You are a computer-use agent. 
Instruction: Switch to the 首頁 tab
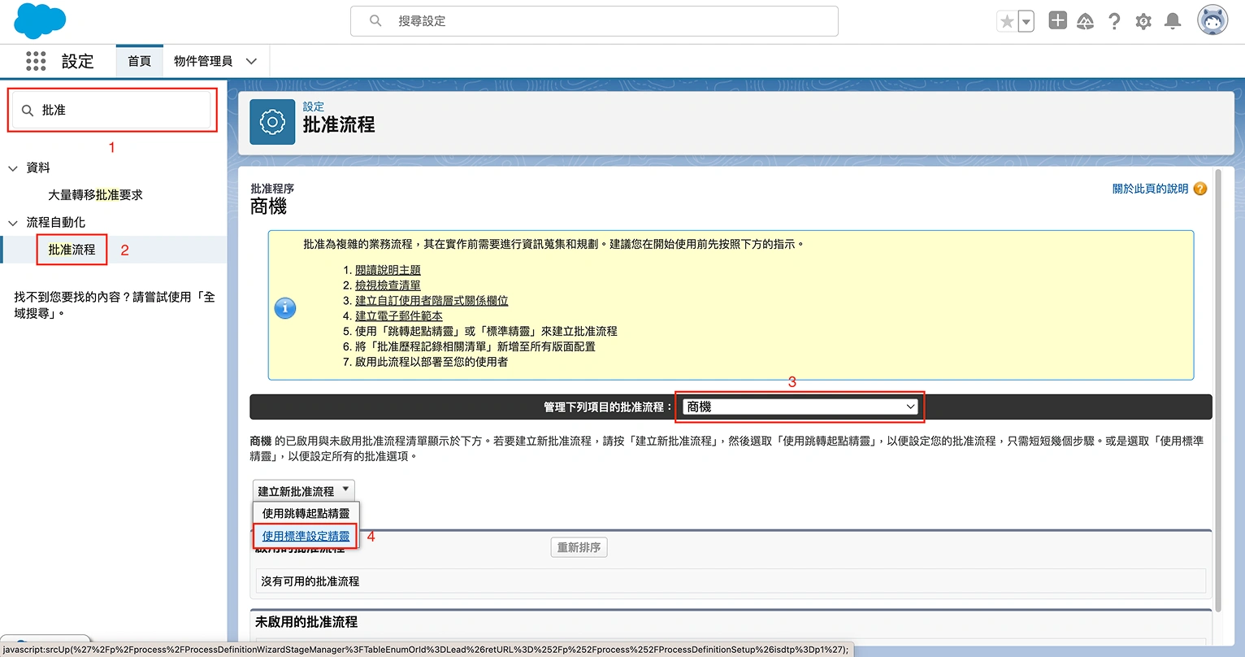139,61
